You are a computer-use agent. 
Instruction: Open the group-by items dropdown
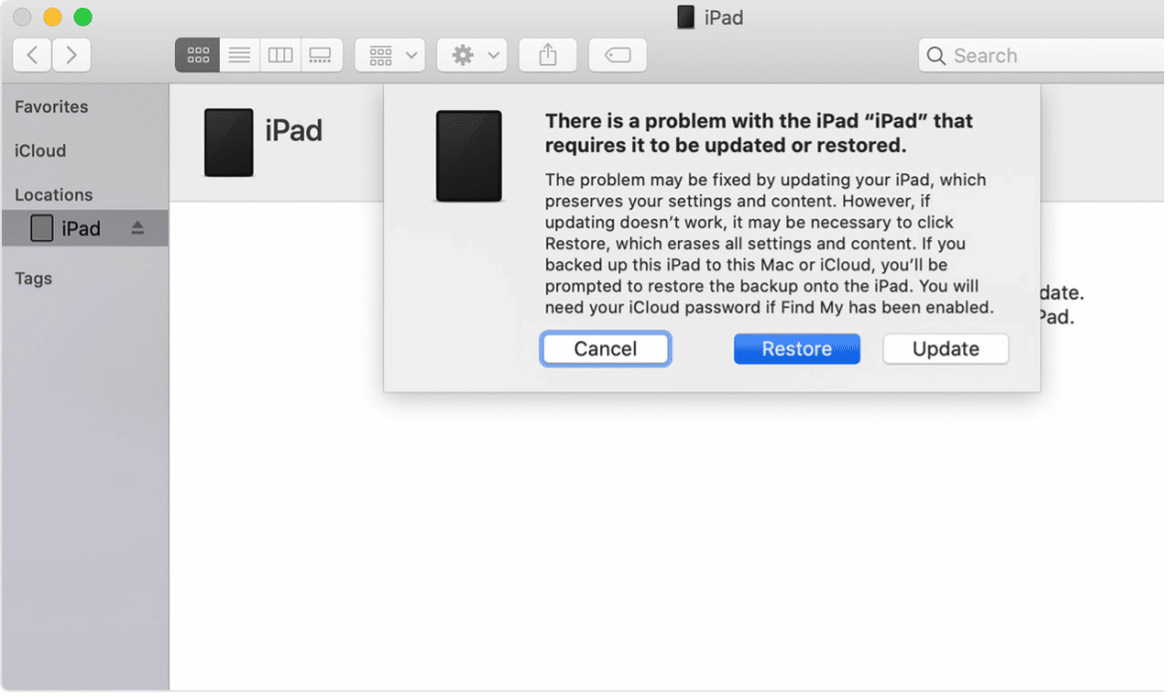(x=390, y=56)
